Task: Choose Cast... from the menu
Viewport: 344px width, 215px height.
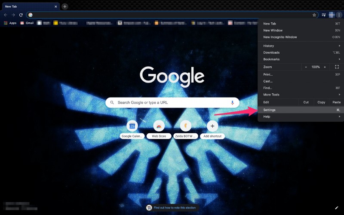Action: click(x=301, y=81)
